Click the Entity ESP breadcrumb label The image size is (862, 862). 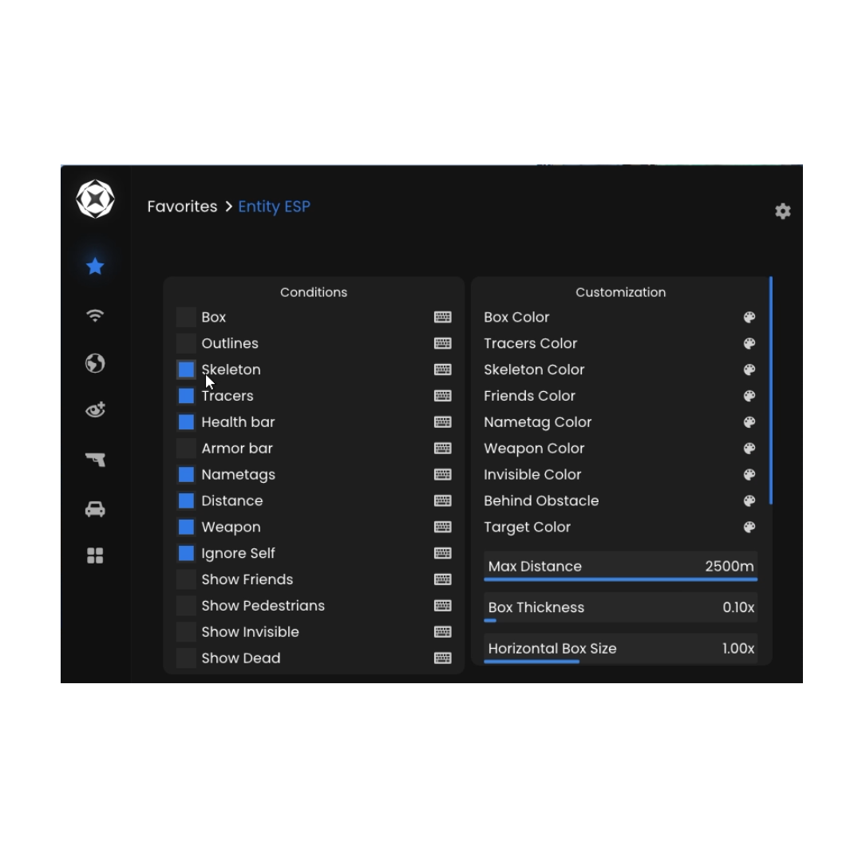click(274, 207)
